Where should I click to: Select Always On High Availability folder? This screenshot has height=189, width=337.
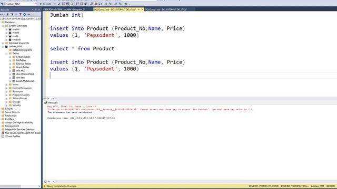19,122
